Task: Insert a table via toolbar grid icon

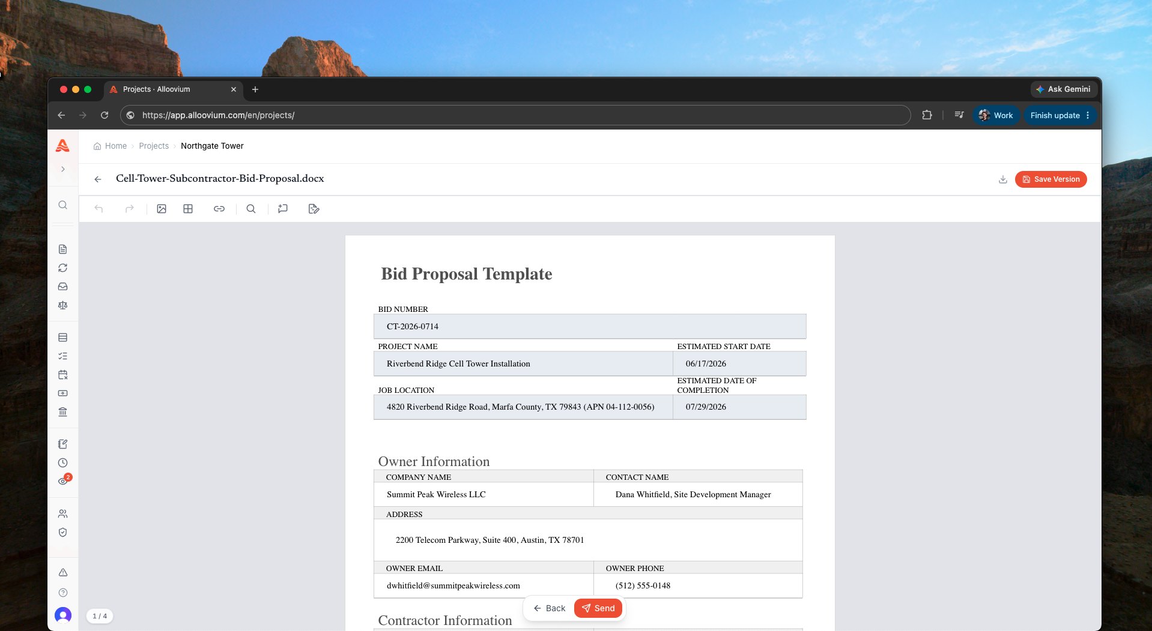Action: click(188, 209)
